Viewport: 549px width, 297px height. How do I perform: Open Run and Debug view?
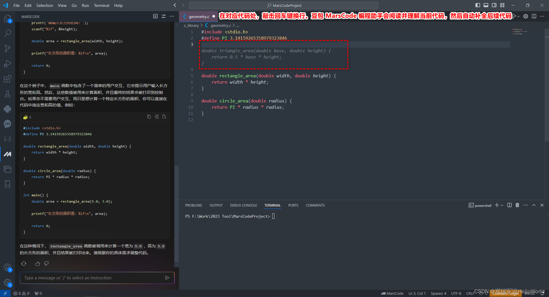click(x=8, y=64)
